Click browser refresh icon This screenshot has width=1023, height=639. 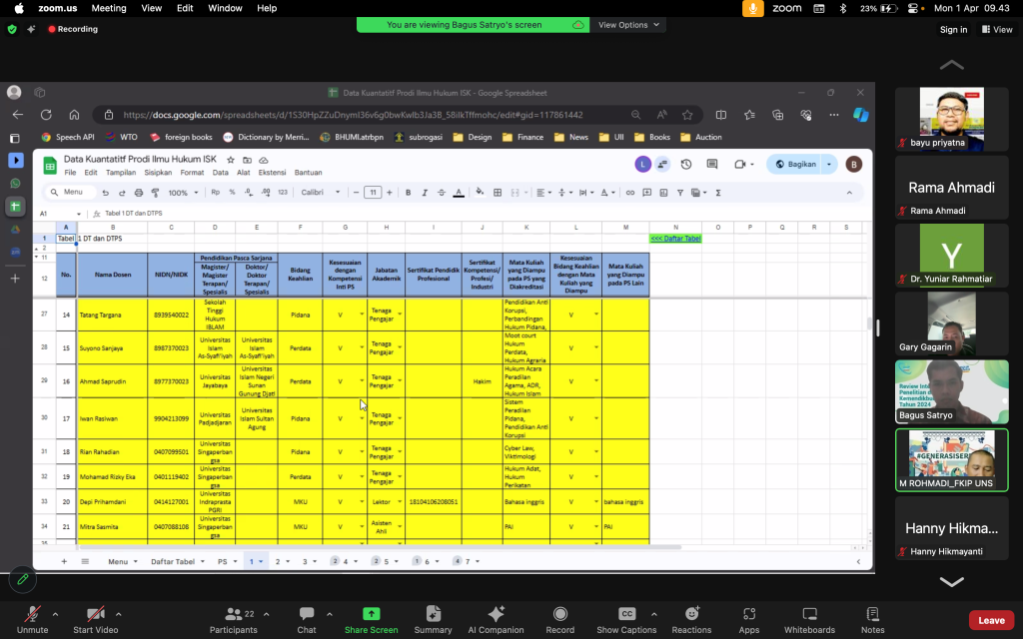coord(46,115)
